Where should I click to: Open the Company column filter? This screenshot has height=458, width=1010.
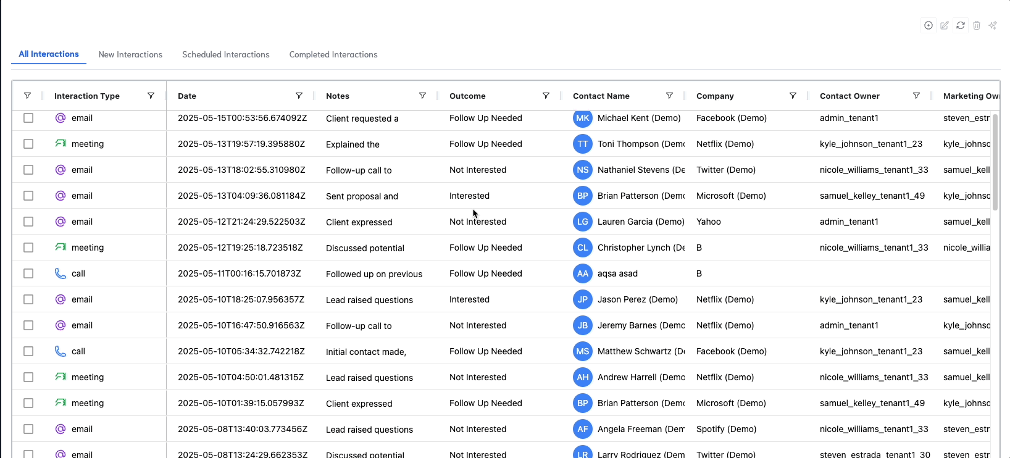[793, 96]
